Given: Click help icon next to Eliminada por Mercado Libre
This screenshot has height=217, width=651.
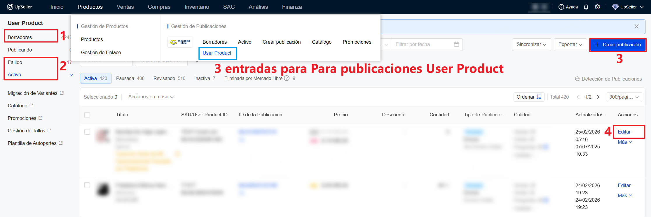Looking at the screenshot, I should click(x=287, y=78).
